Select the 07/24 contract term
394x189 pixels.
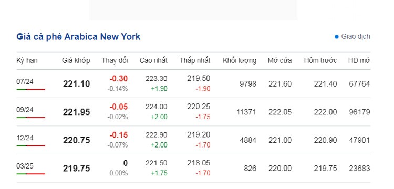pyautogui.click(x=25, y=81)
